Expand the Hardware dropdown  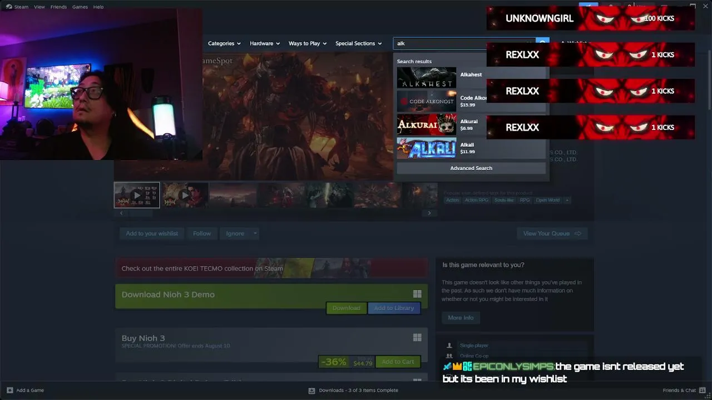pyautogui.click(x=264, y=43)
